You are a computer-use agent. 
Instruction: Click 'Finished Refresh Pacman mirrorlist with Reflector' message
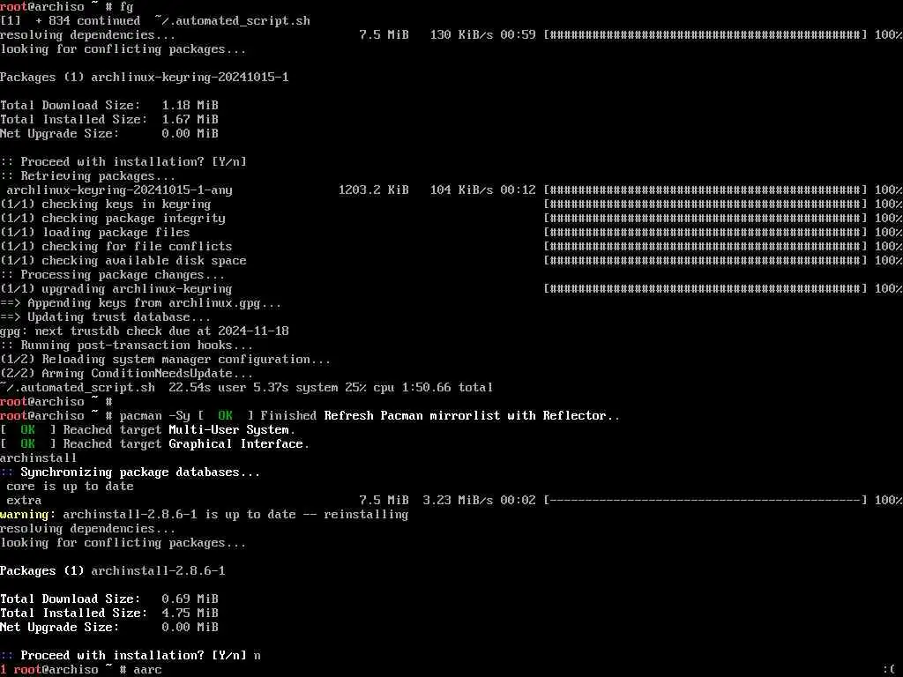point(440,416)
